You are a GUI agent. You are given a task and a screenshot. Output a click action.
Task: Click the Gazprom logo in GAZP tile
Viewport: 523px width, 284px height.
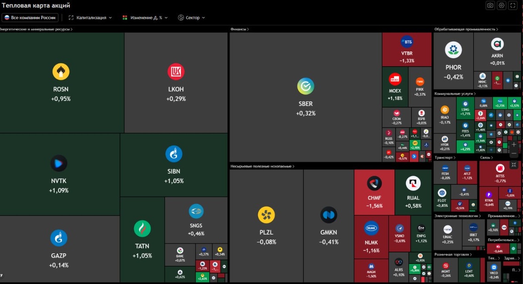[59, 238]
